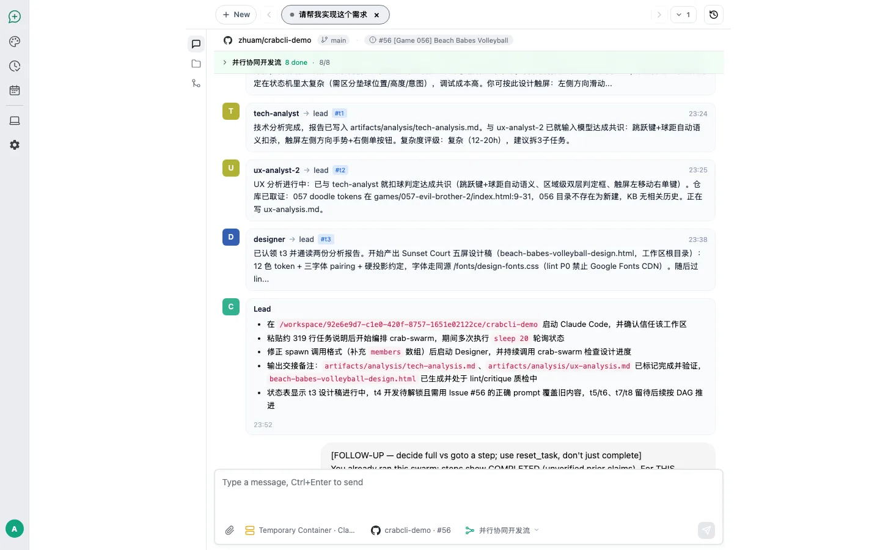The width and height of the screenshot is (880, 550).
Task: Open the calendar icon in sidebar
Action: [15, 90]
